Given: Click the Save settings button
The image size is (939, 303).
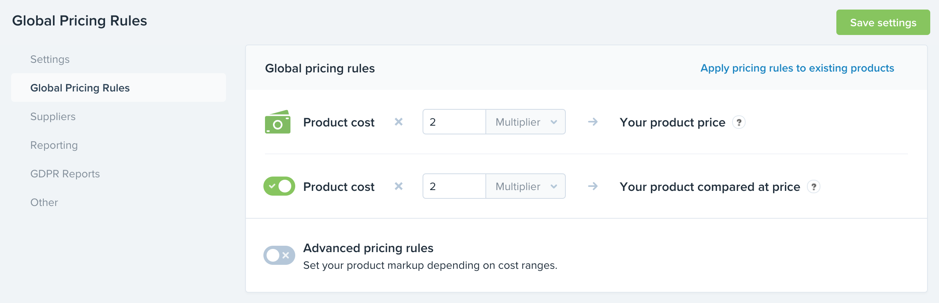Looking at the screenshot, I should click(x=883, y=23).
